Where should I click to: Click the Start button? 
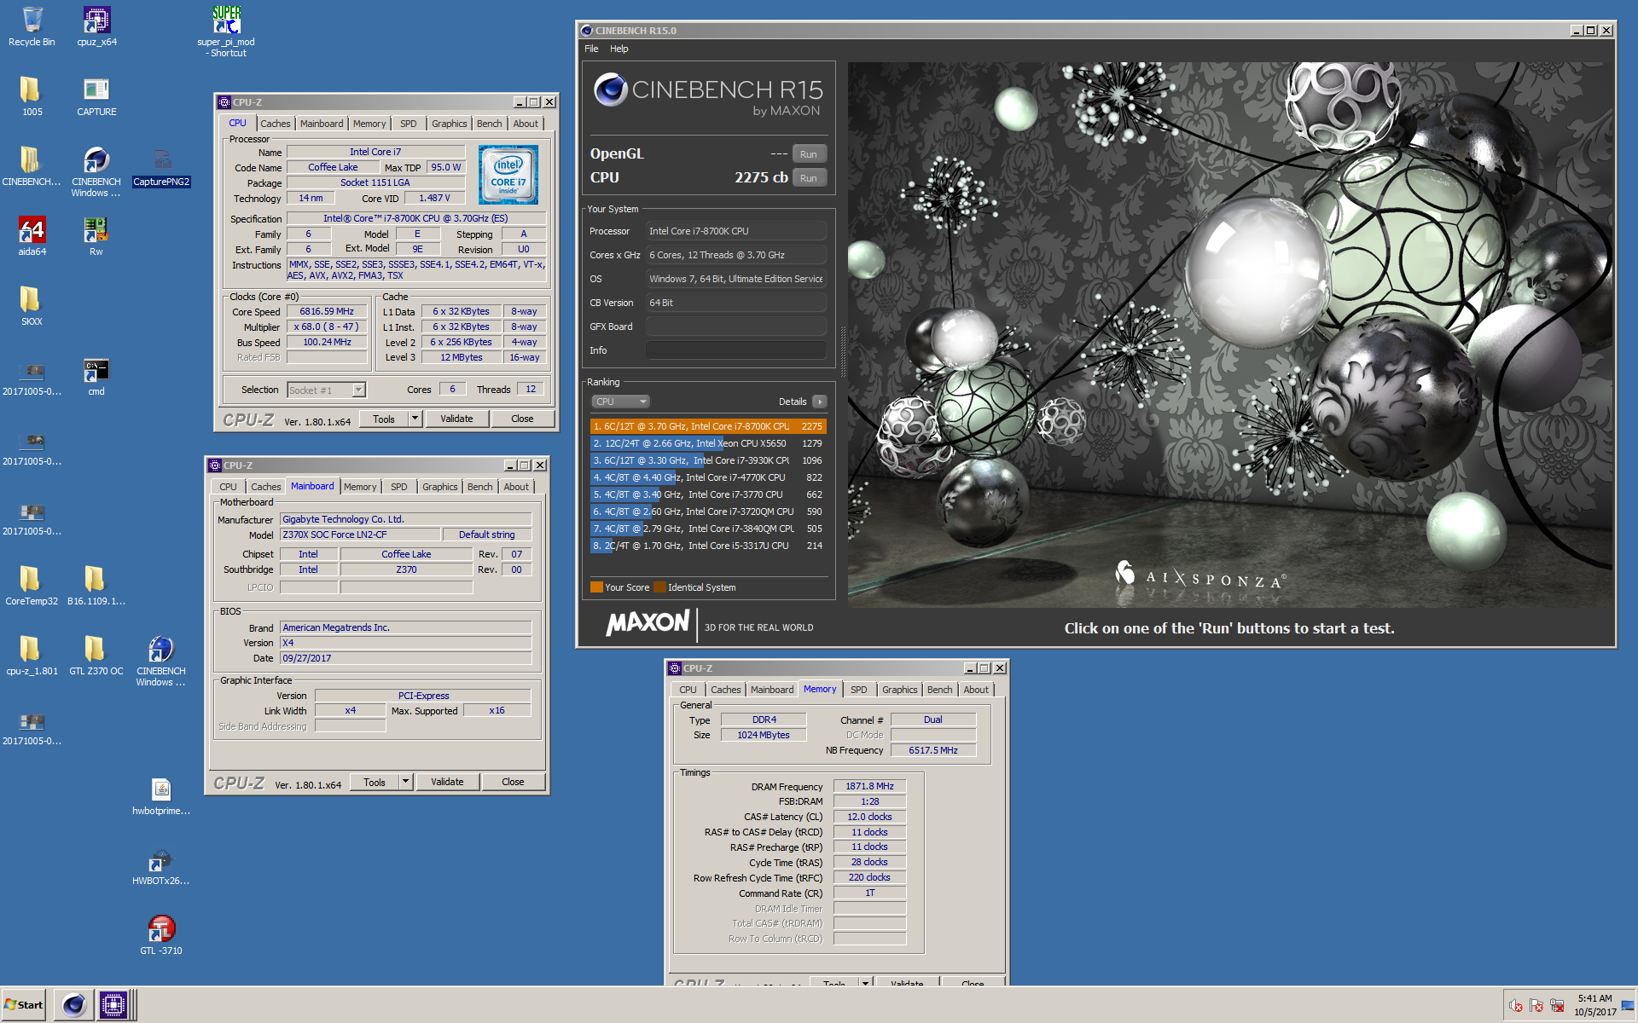pyautogui.click(x=24, y=1005)
